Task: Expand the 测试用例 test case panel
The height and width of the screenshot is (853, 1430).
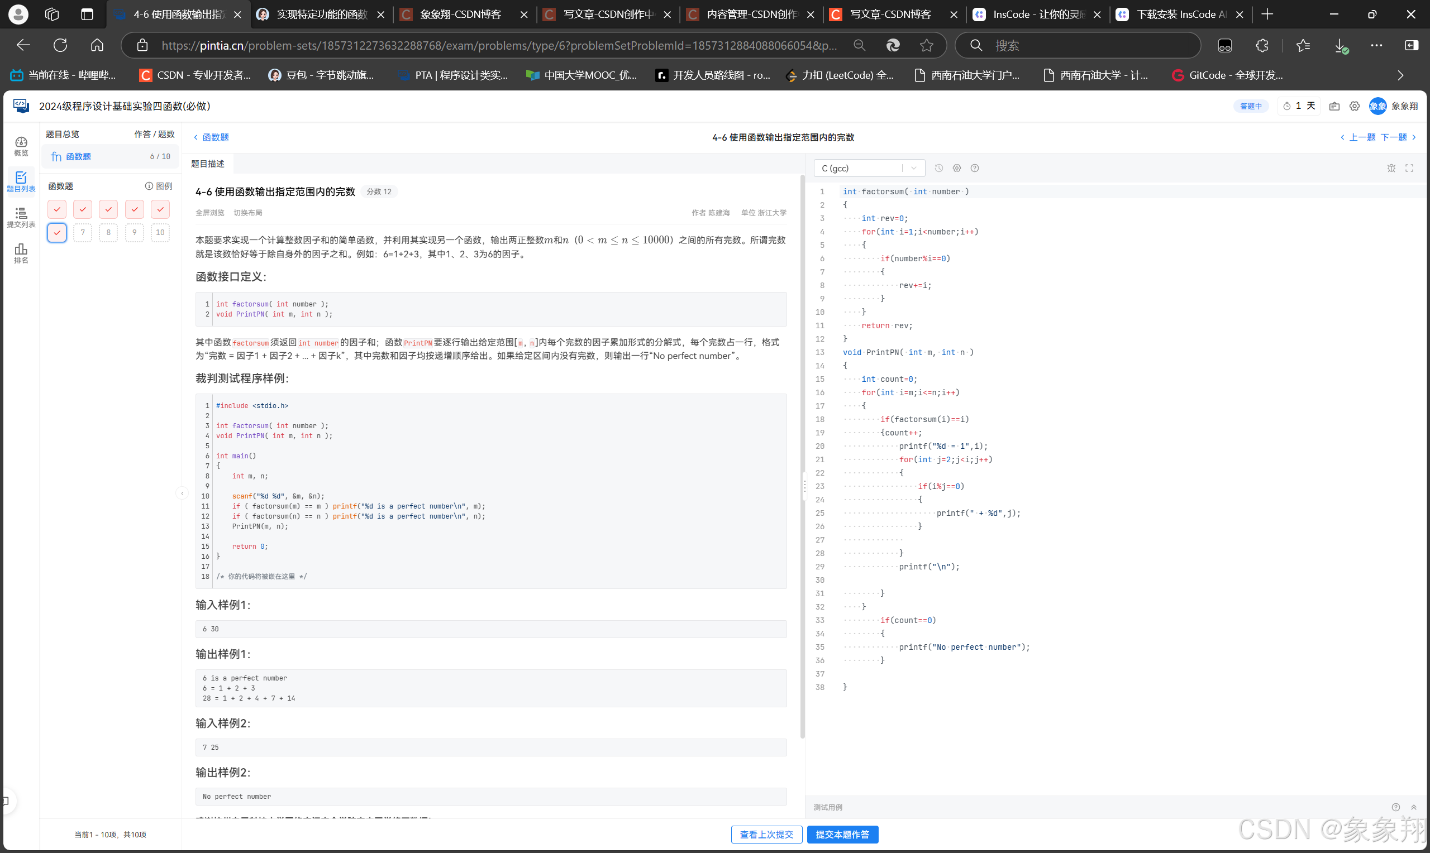Action: point(1413,807)
